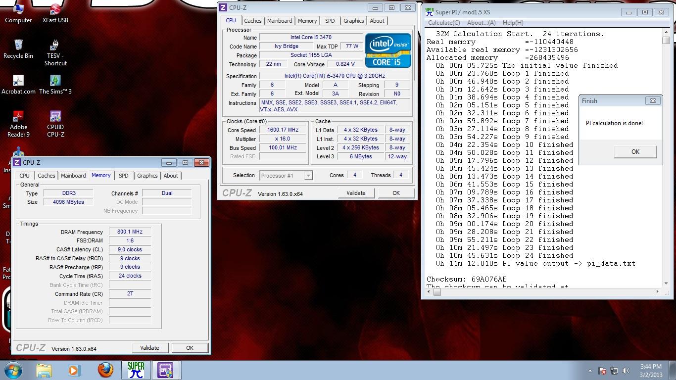676x380 pixels.
Task: Launch Firefox from the taskbar
Action: click(105, 370)
